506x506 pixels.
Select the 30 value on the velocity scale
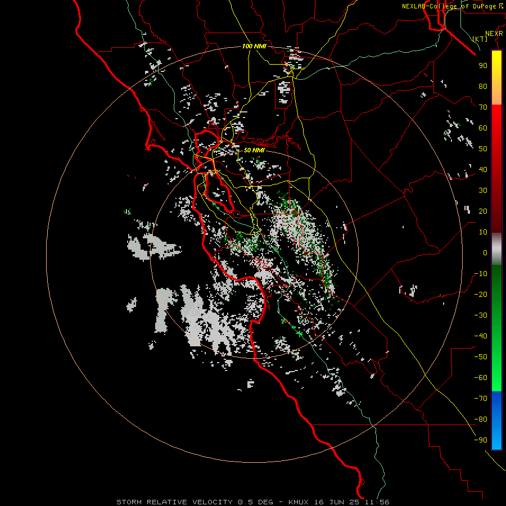click(483, 191)
